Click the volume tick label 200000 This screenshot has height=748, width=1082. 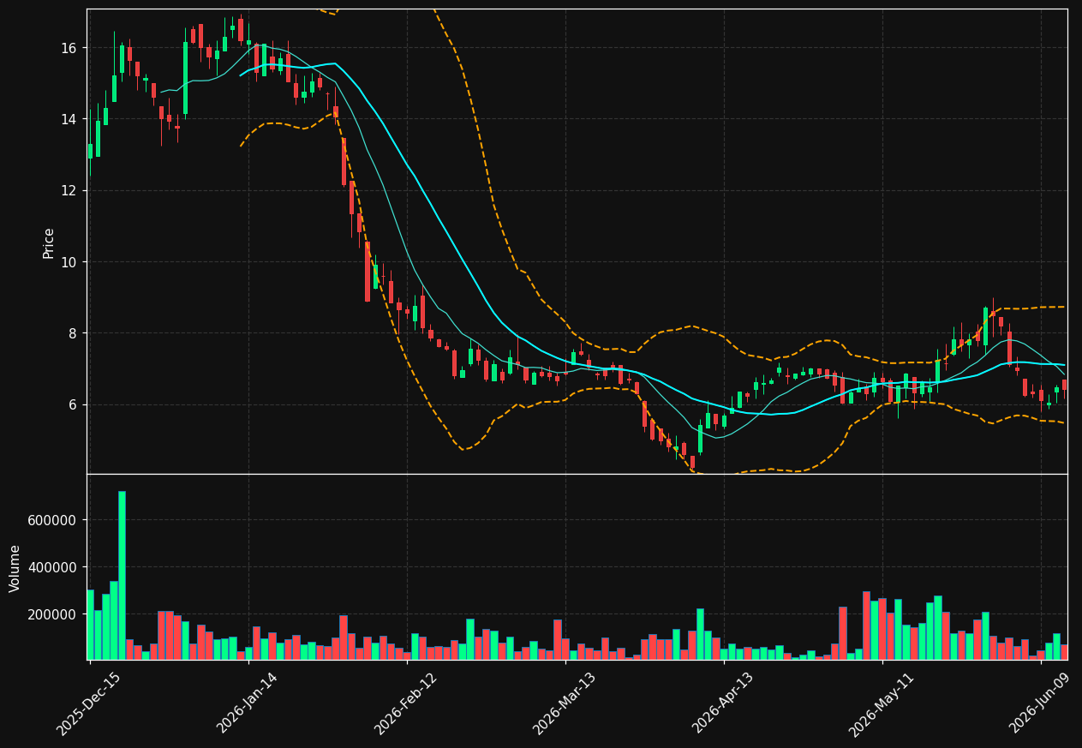coord(53,614)
